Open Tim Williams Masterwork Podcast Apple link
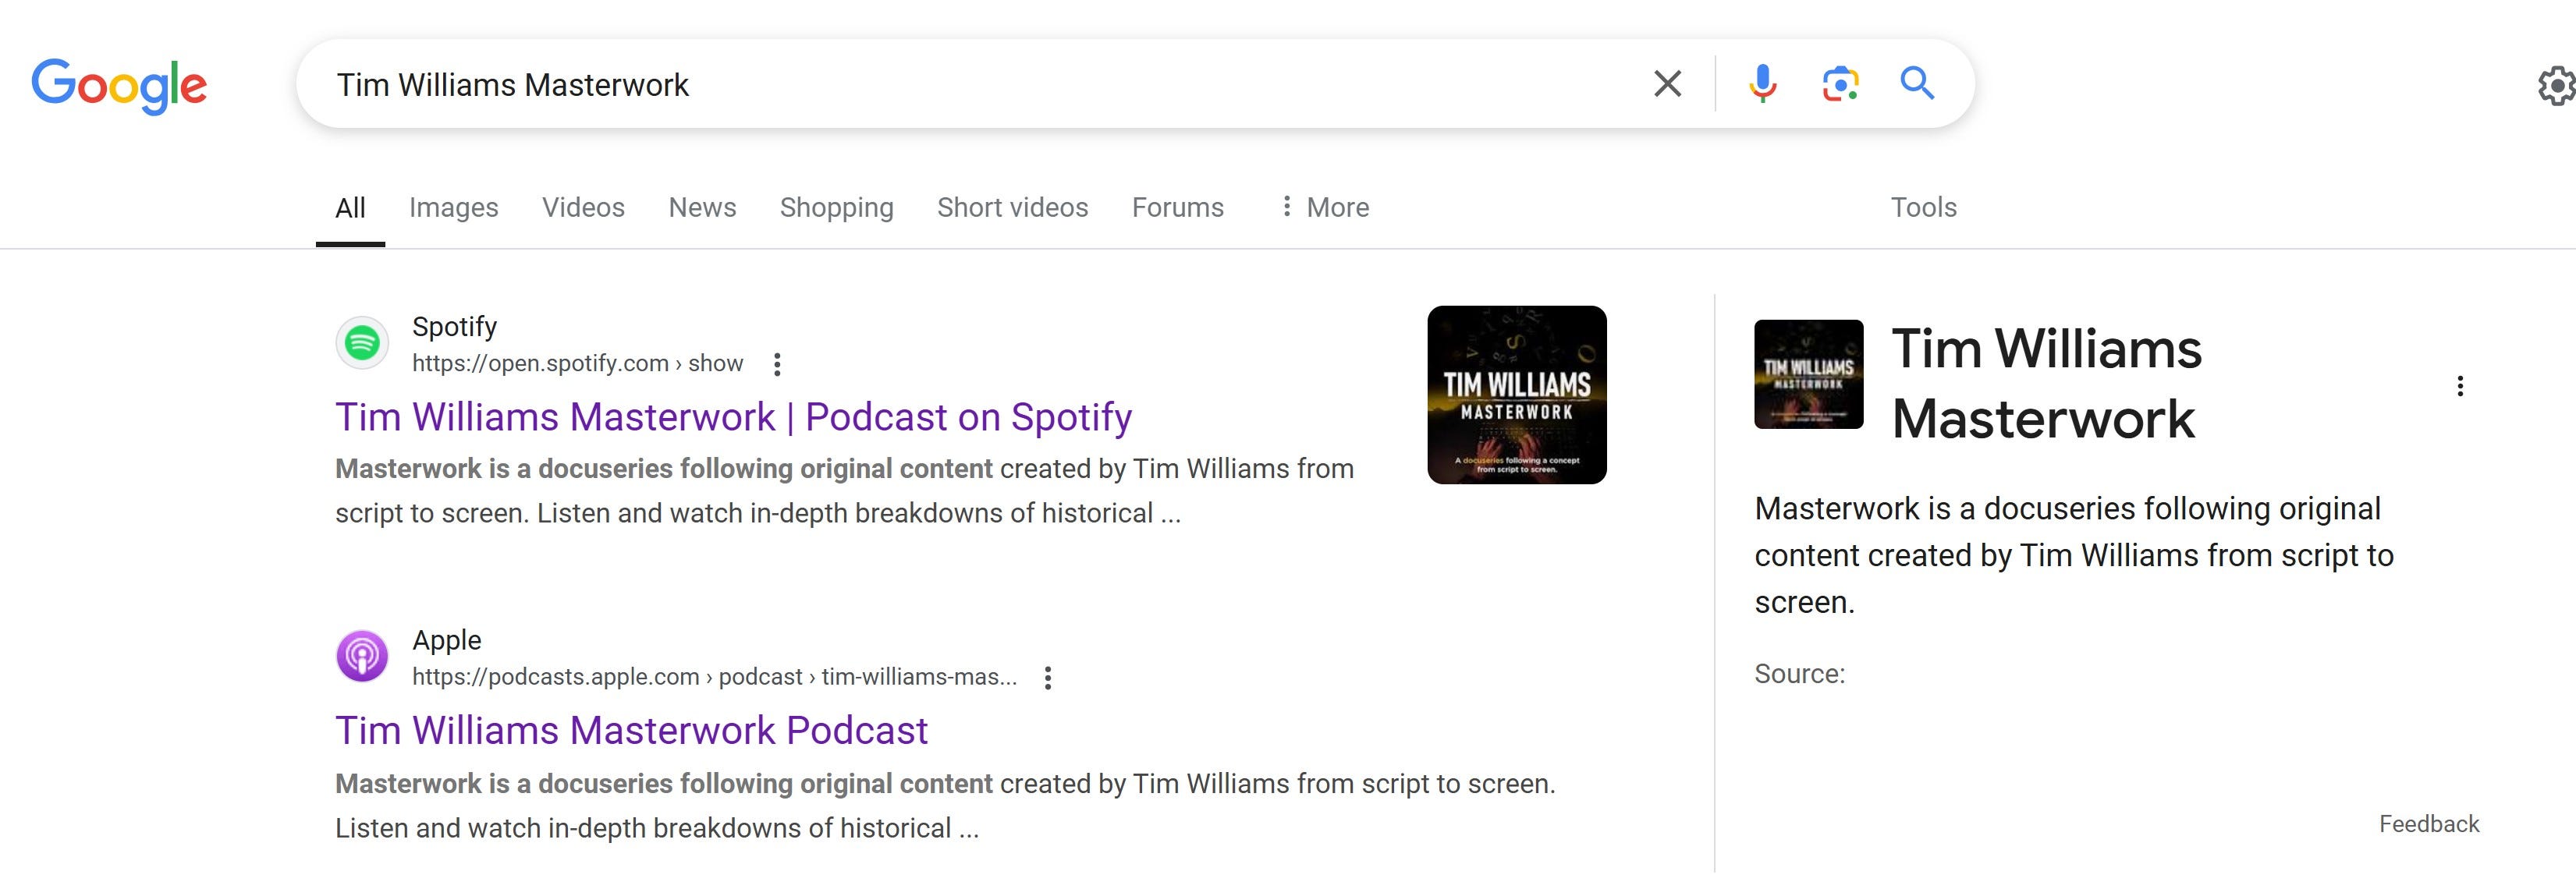The width and height of the screenshot is (2576, 889). 631,731
